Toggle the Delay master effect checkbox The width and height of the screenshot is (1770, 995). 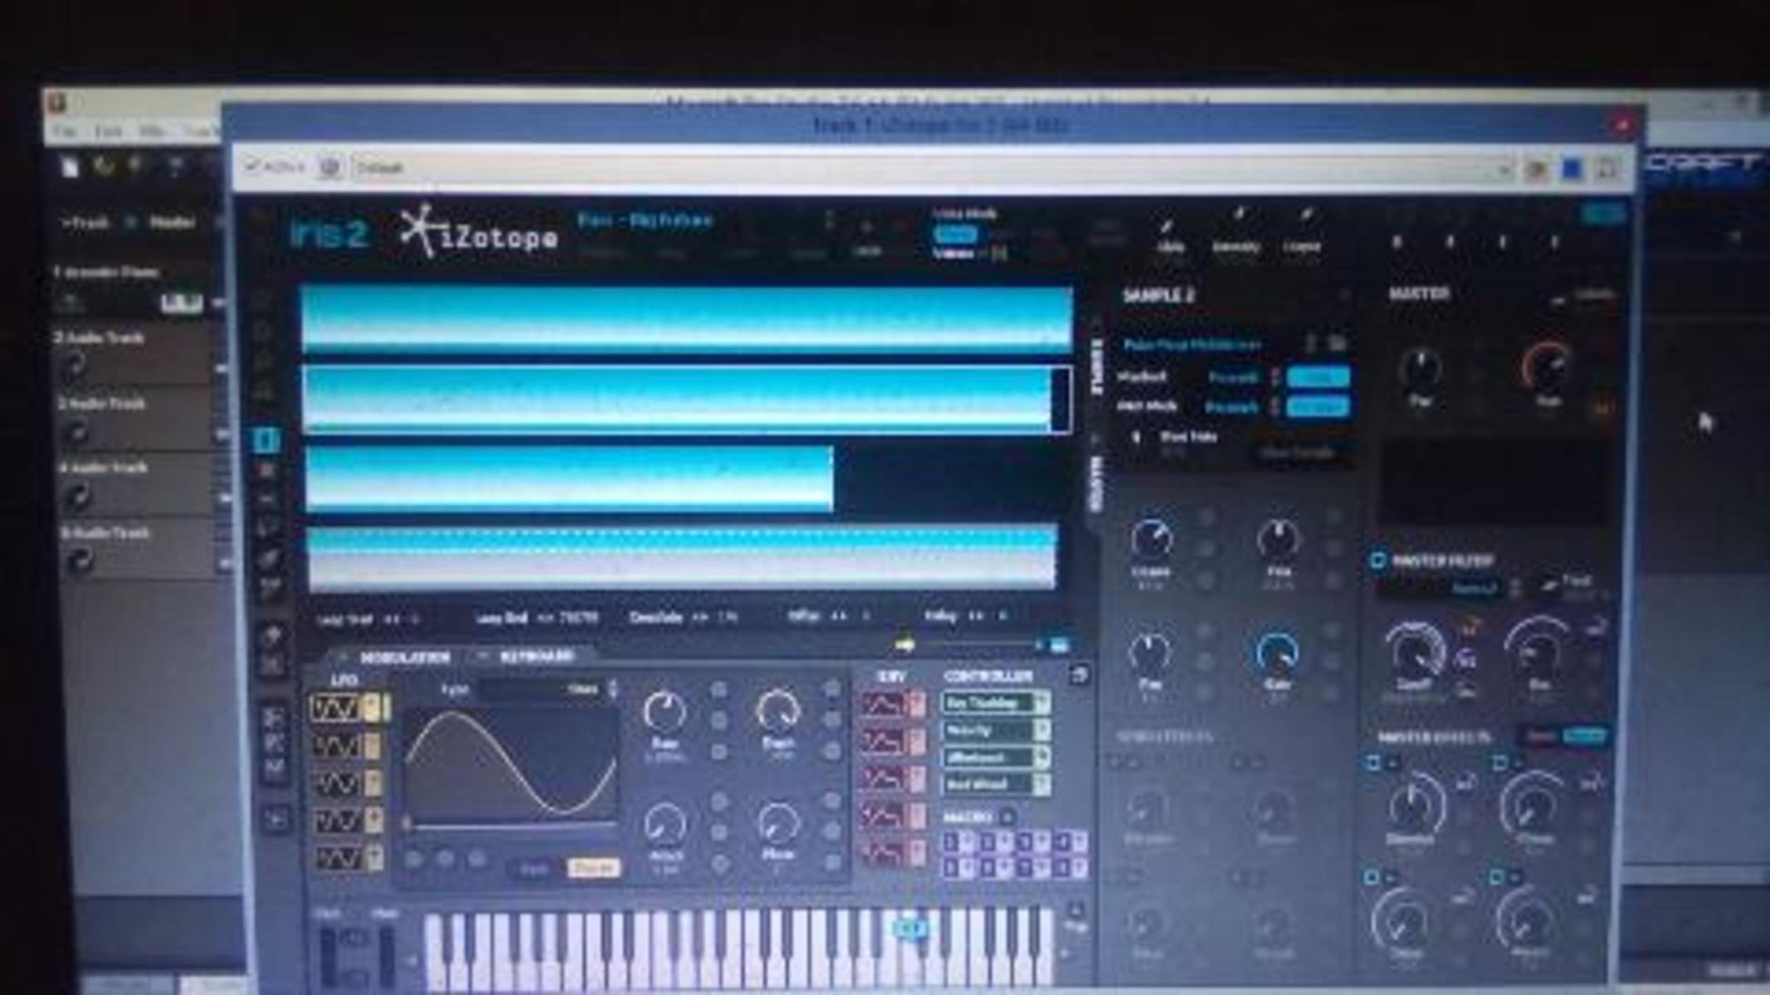pyautogui.click(x=1373, y=876)
